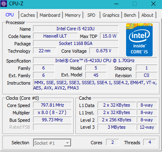Open the Bench tab

pos(130,15)
